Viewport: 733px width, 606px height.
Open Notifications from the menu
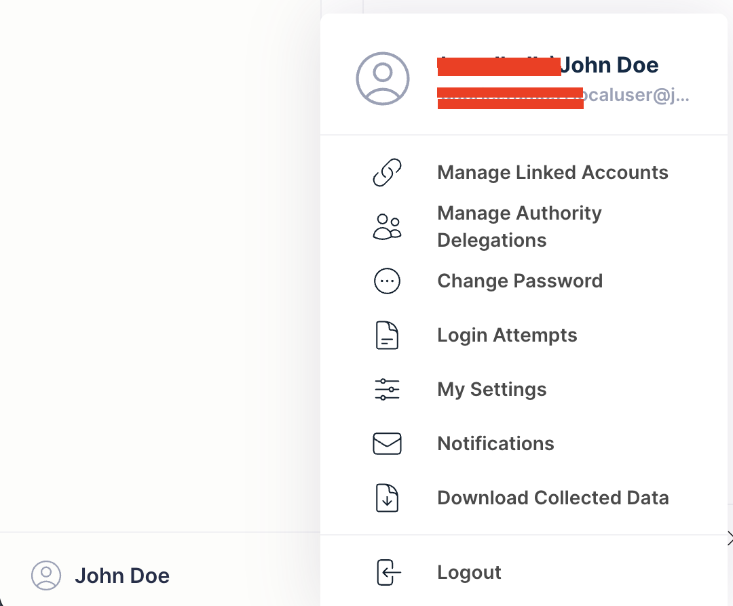[495, 444]
